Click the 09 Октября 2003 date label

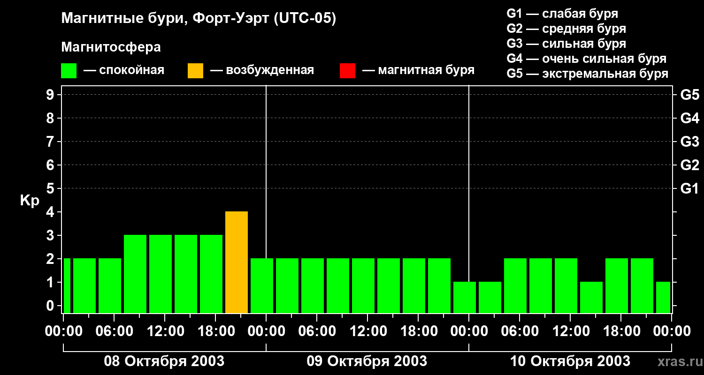(367, 361)
